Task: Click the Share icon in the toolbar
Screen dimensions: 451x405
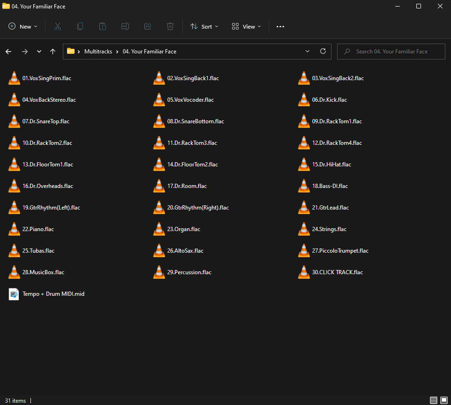Action: 147,26
